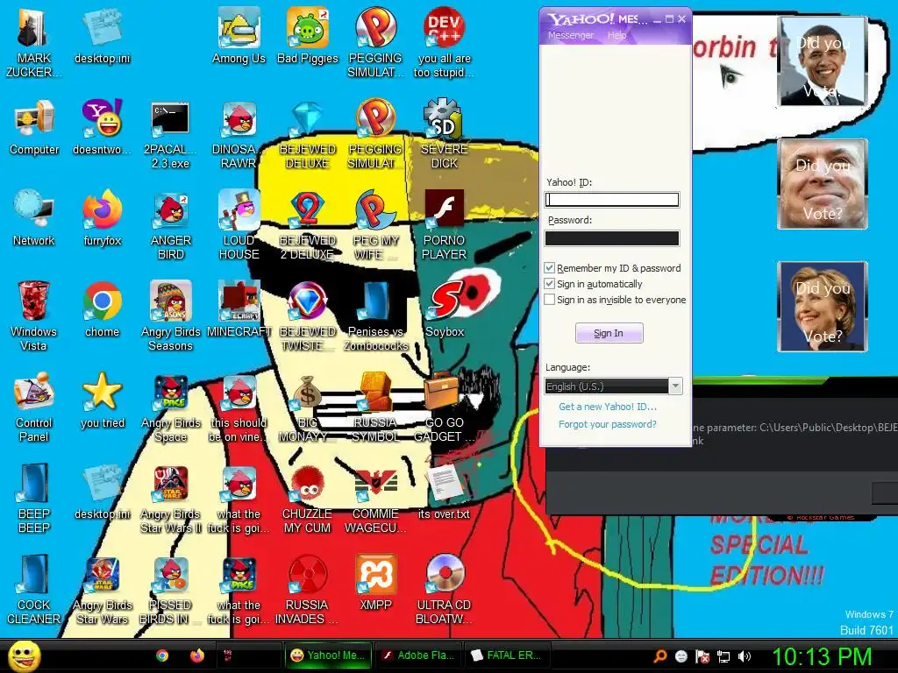The width and height of the screenshot is (898, 673).
Task: Select the ULTRA CD BLOATW... disc icon
Action: coord(445,589)
